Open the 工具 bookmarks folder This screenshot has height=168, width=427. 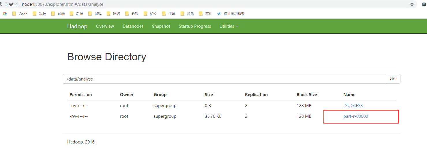(x=169, y=14)
